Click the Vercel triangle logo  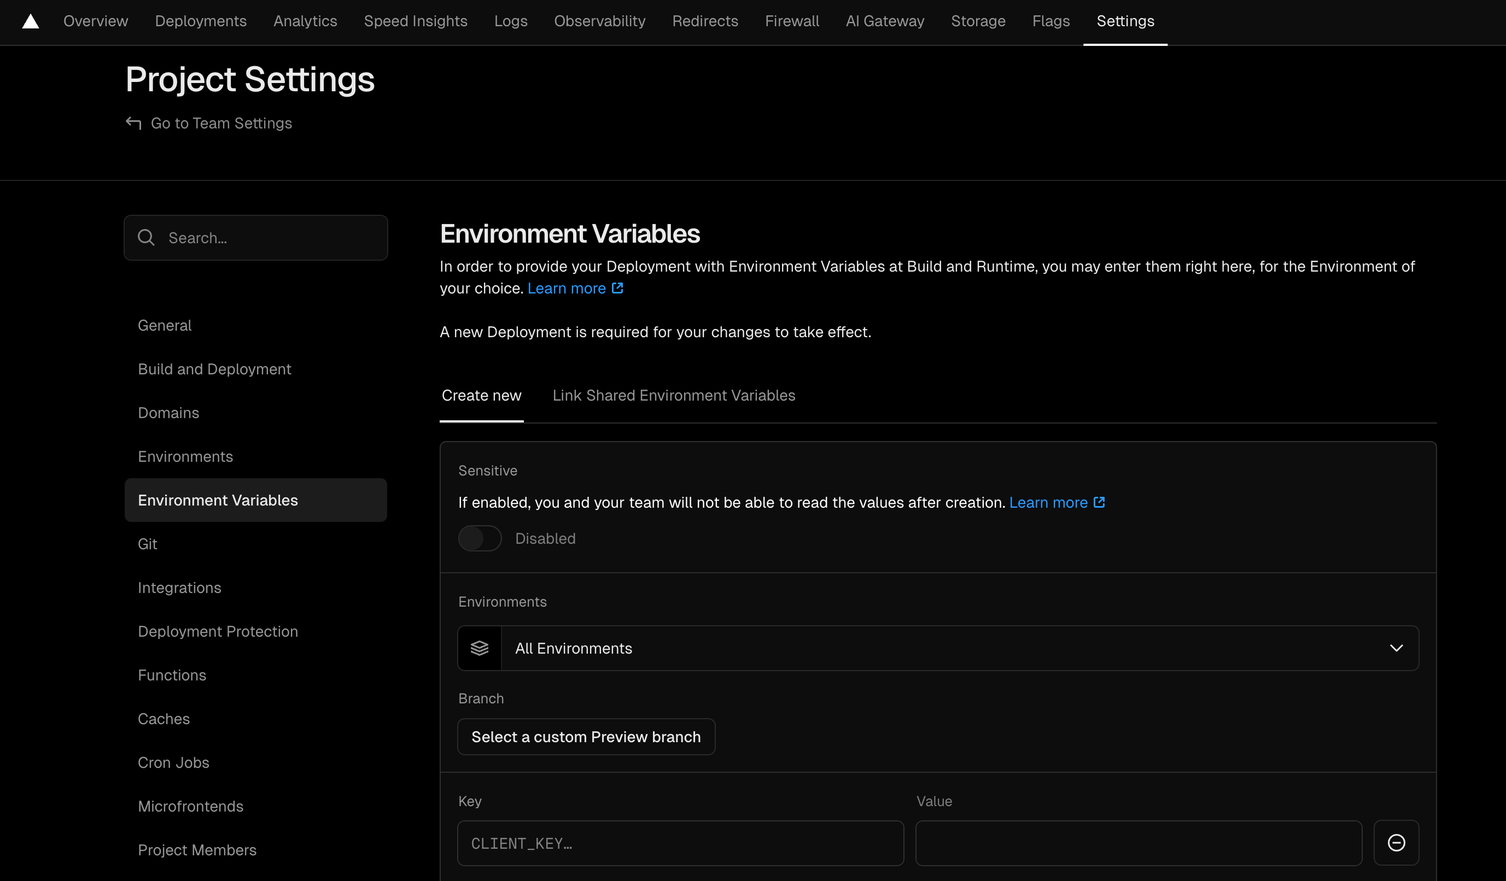click(x=31, y=21)
